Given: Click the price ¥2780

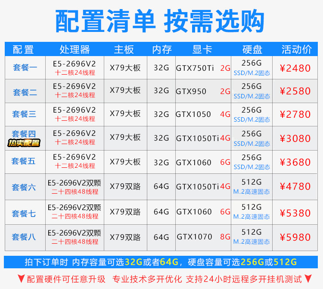Looking at the screenshot, I should pyautogui.click(x=295, y=114).
